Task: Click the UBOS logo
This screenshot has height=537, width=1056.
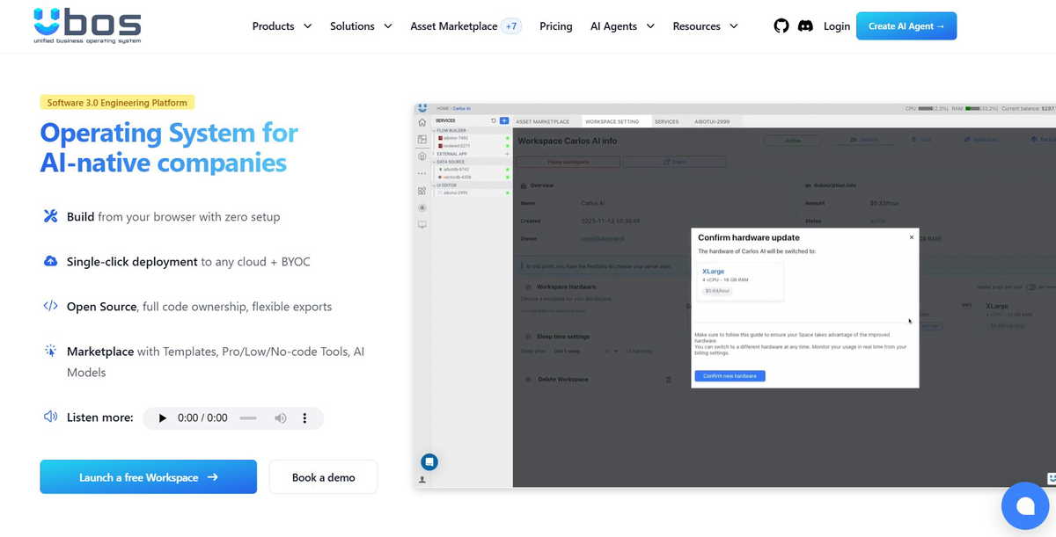Action: [x=86, y=26]
